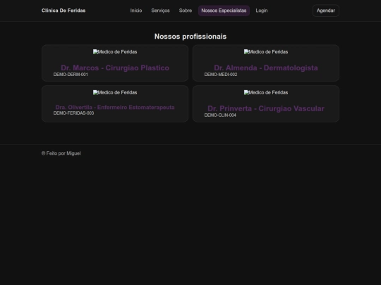Open the Login page
381x285 pixels.
pos(262,11)
